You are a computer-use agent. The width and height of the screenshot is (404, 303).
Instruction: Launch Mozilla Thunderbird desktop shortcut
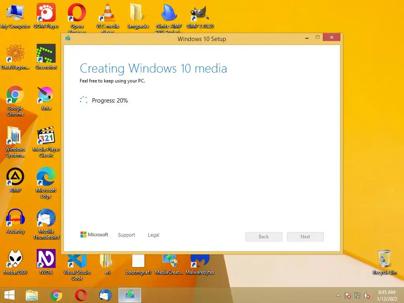46,224
